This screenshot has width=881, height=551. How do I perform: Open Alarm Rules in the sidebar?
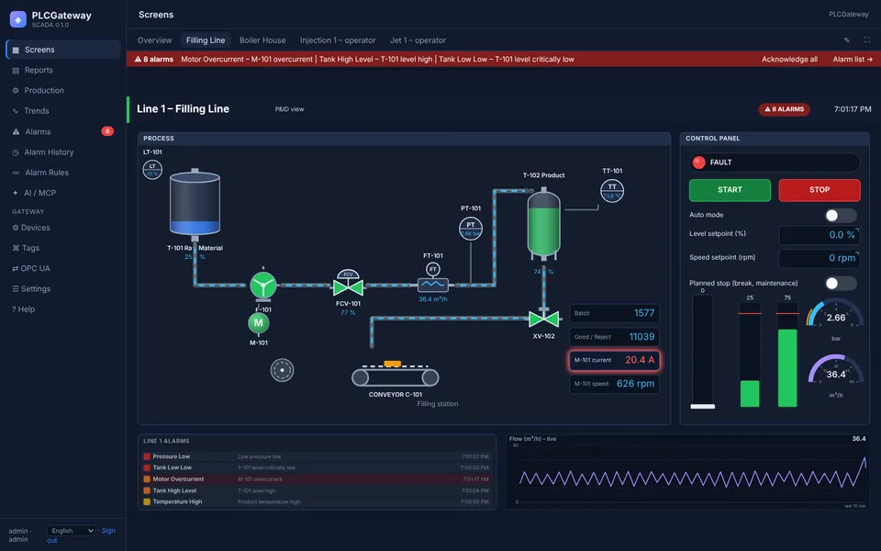(63, 173)
